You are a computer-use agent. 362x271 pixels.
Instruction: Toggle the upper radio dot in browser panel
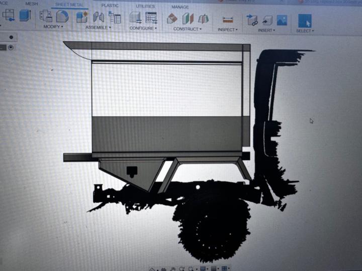pos(11,37)
